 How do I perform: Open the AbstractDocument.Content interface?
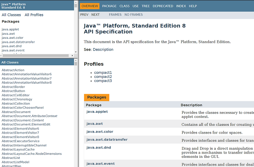tap(23, 120)
